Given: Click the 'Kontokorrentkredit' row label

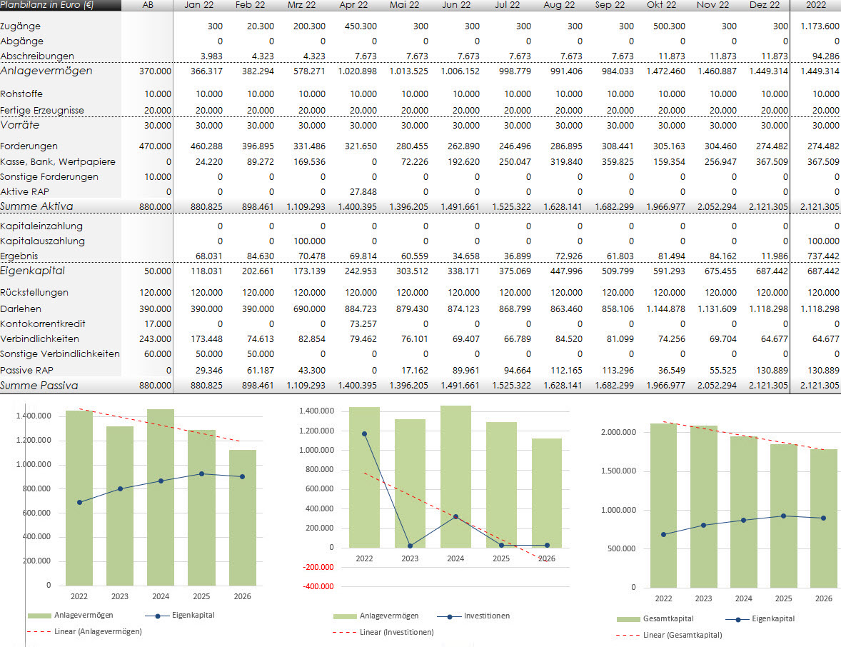Looking at the screenshot, I should (x=41, y=323).
